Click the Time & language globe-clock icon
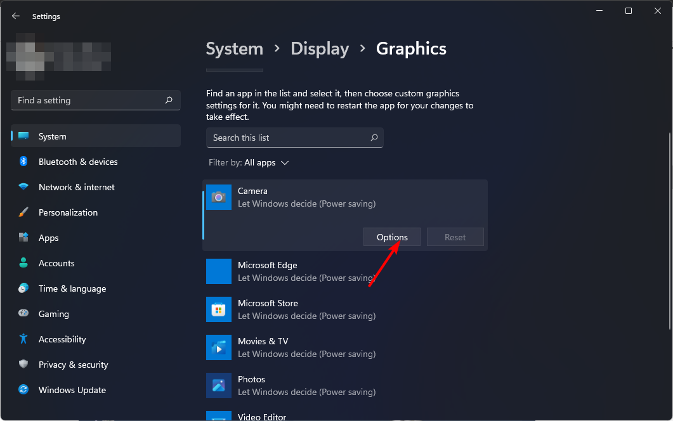 click(x=23, y=288)
